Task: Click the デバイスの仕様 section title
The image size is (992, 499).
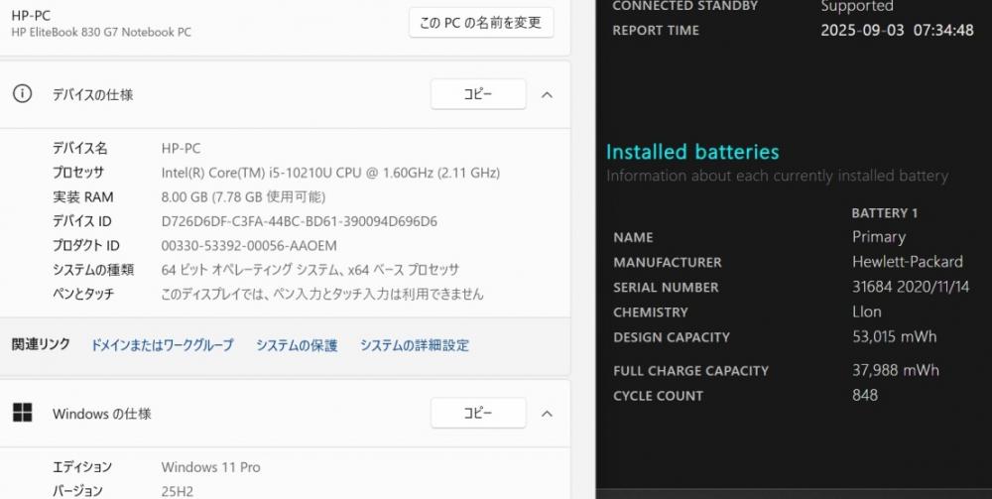Action: (x=92, y=94)
